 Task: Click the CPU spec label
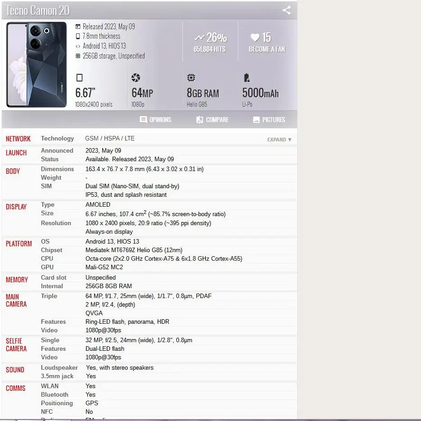point(47,258)
